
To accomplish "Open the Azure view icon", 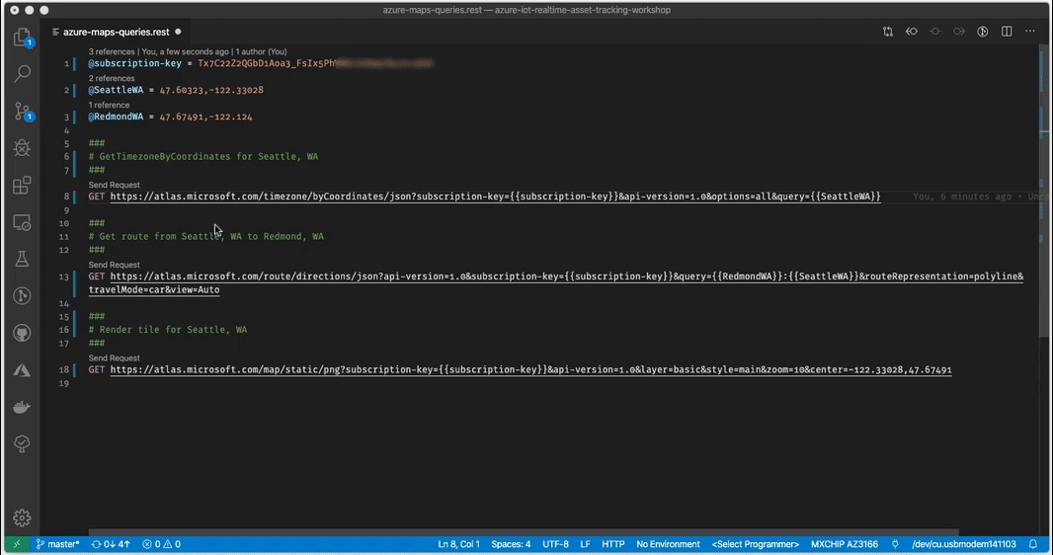I will pos(22,370).
